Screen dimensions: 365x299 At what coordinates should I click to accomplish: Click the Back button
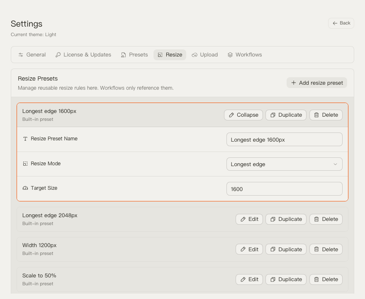coord(341,23)
